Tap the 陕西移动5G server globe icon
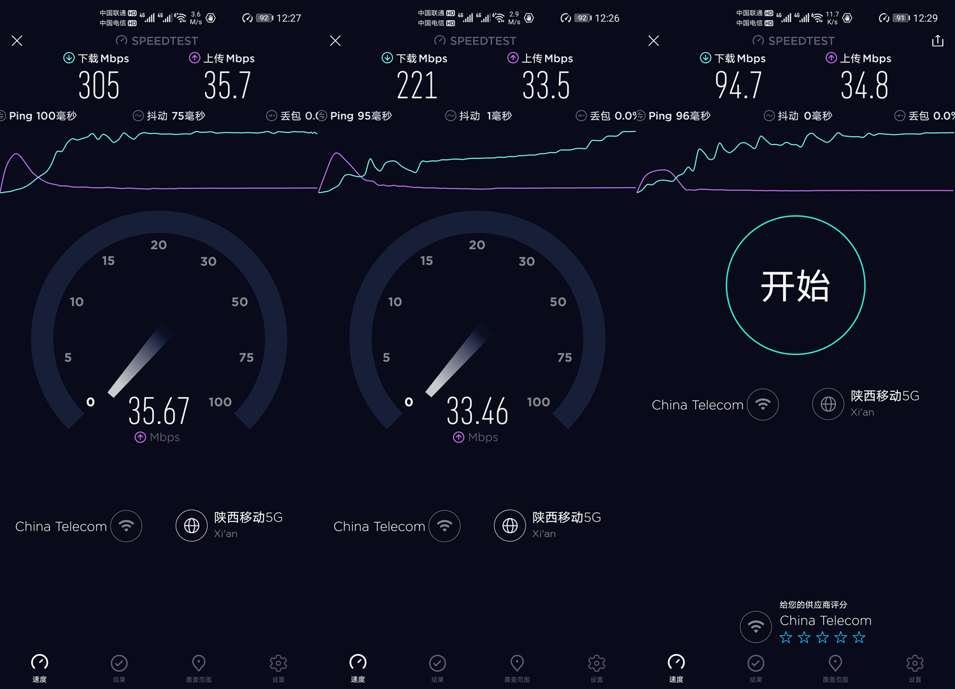Viewport: 955px width, 689px height. (x=828, y=404)
